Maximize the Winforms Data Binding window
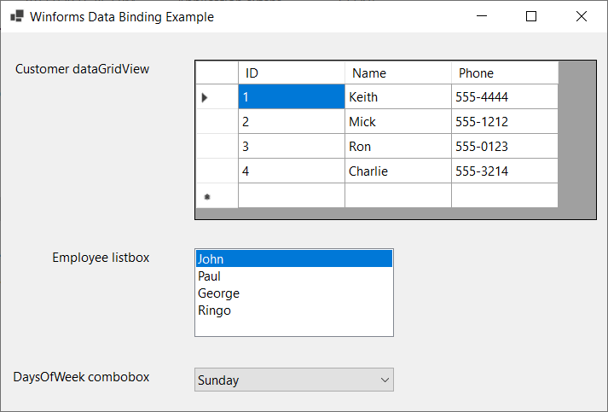The image size is (608, 412). 531,16
